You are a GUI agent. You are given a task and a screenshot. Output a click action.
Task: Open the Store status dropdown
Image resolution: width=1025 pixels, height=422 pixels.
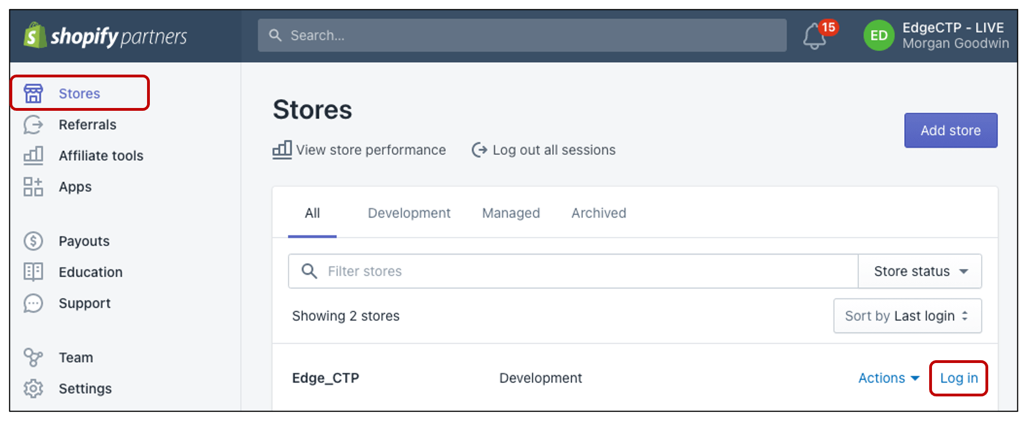click(920, 271)
